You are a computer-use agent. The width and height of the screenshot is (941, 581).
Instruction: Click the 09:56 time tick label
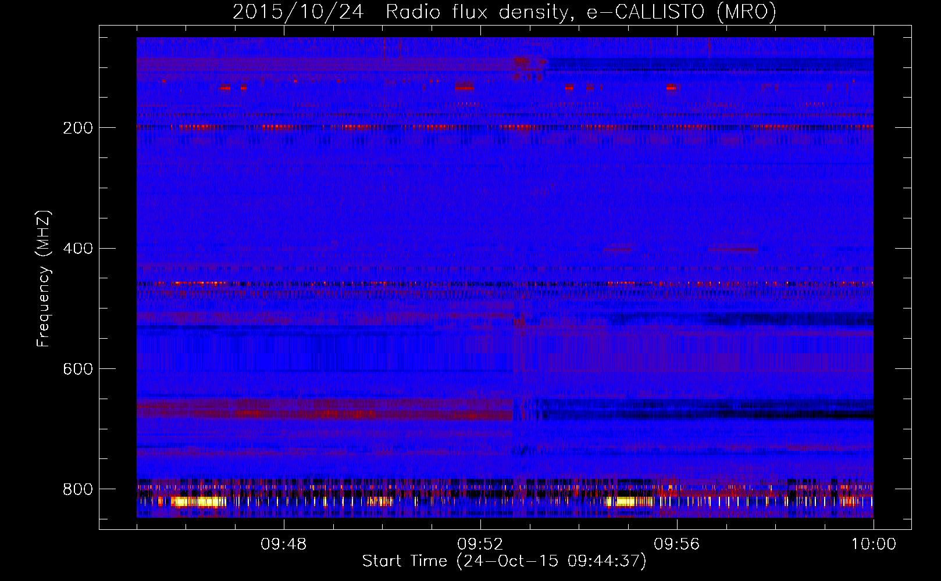676,544
